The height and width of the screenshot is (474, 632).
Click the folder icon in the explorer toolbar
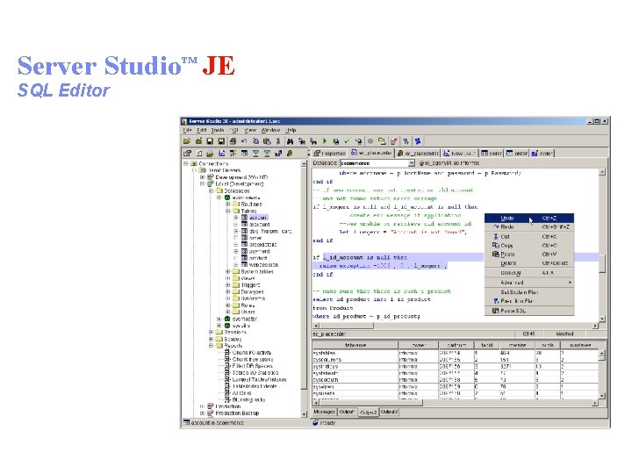click(x=210, y=153)
